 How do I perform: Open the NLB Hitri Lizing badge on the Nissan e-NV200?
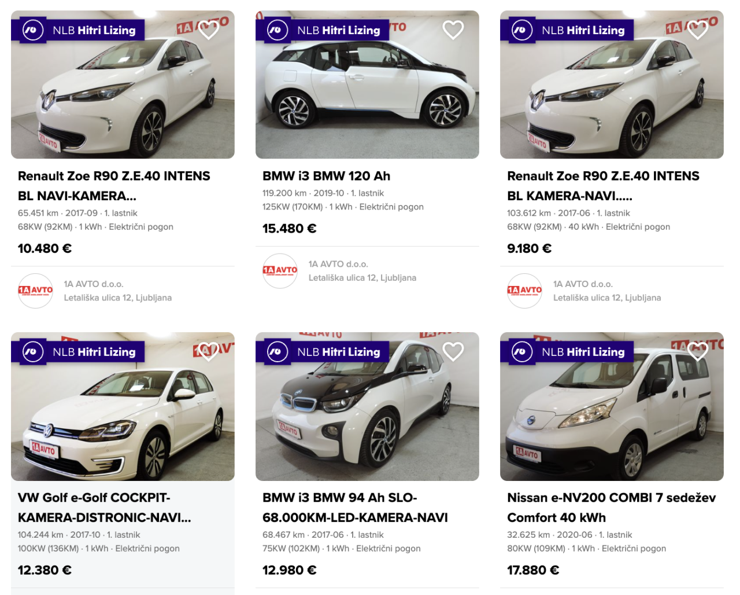[x=568, y=352]
